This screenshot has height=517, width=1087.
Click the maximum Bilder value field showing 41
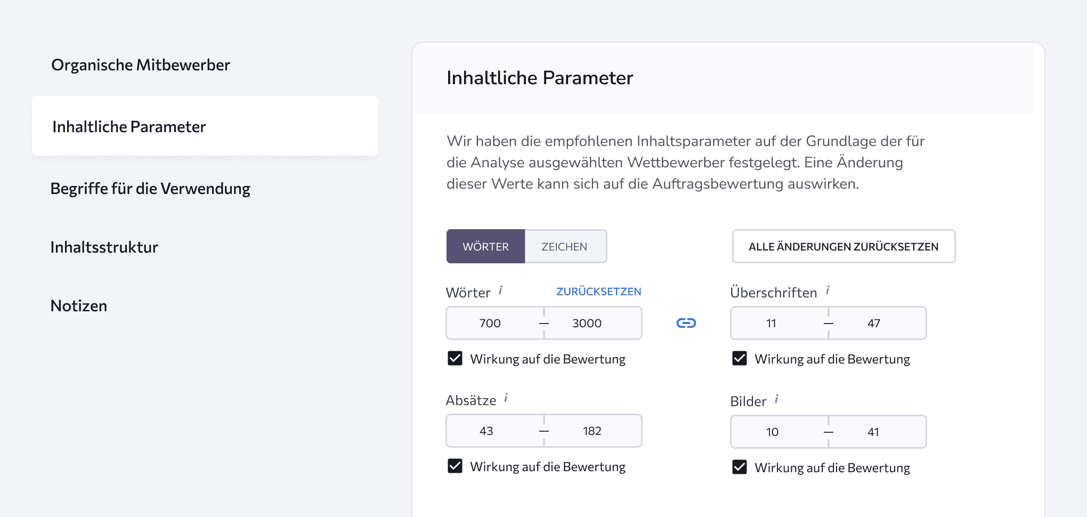873,432
